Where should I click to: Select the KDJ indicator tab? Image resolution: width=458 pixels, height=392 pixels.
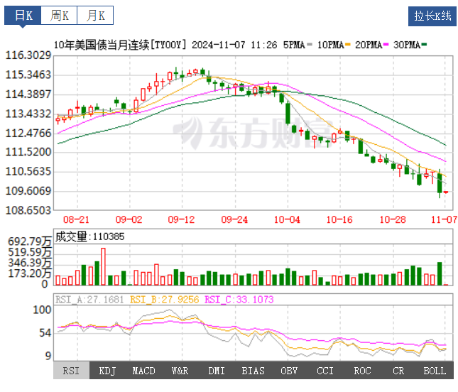pos(107,371)
